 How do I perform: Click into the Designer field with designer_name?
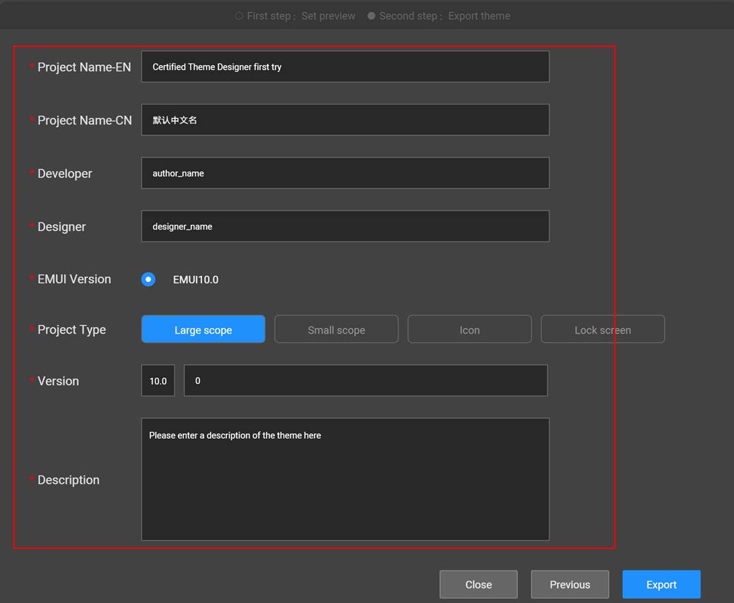point(345,226)
